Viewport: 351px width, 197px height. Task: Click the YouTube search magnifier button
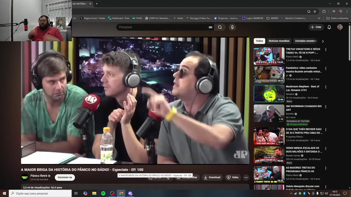tap(220, 27)
